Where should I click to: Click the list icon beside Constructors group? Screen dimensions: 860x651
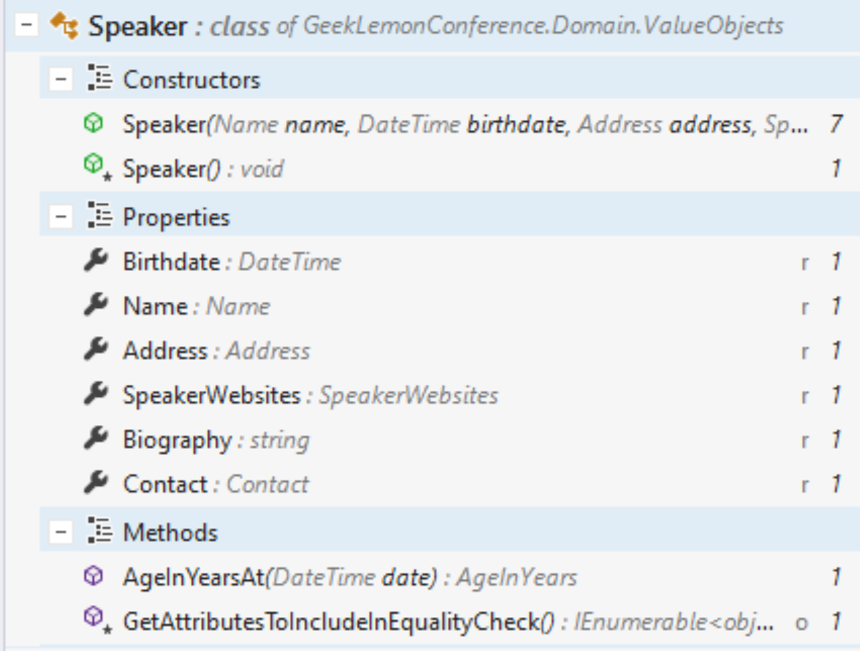(x=100, y=79)
